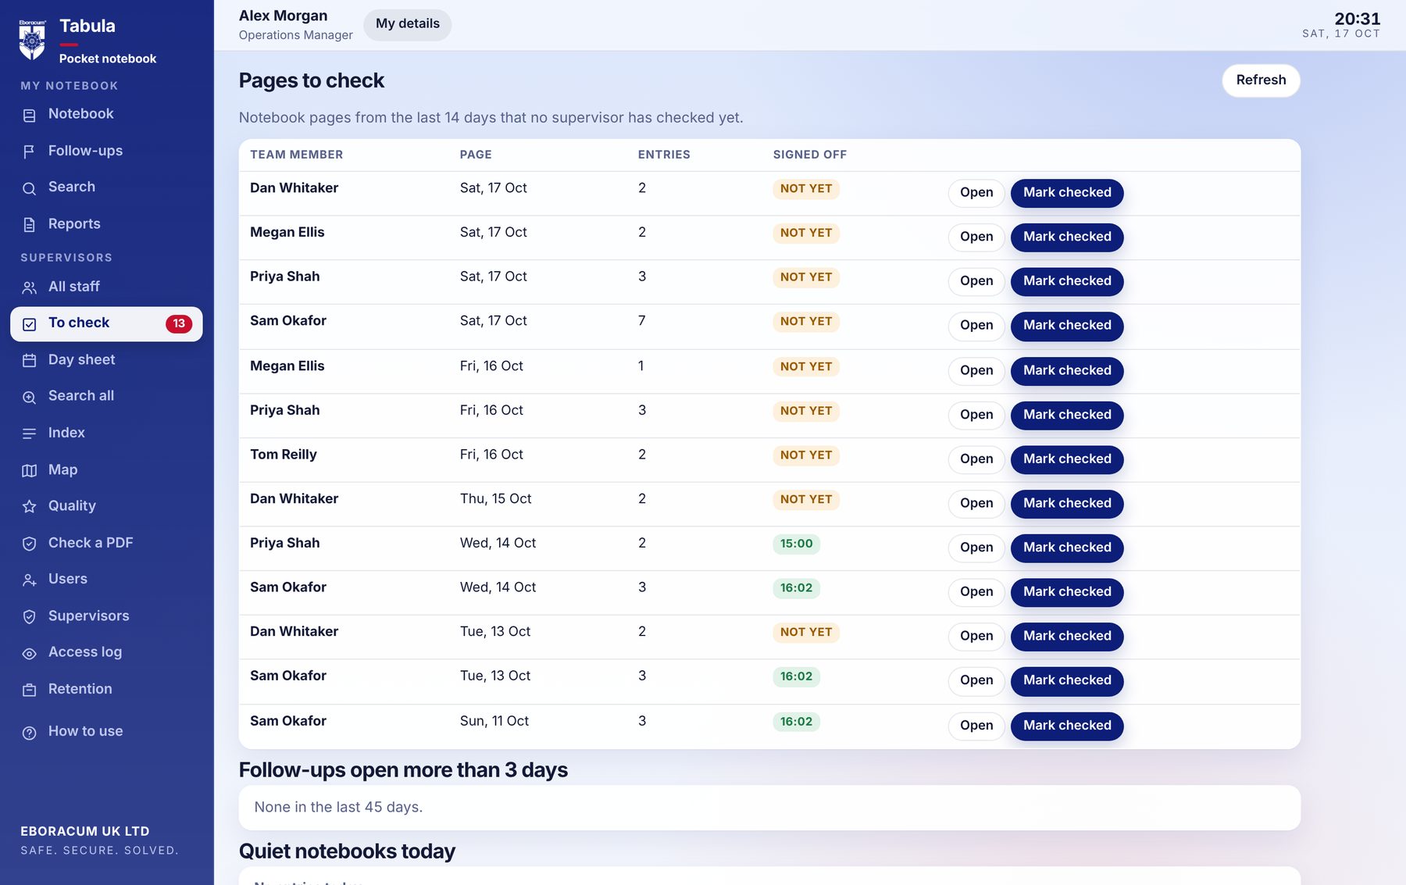
Task: Click the SIGNED OFF column header
Action: 809,155
